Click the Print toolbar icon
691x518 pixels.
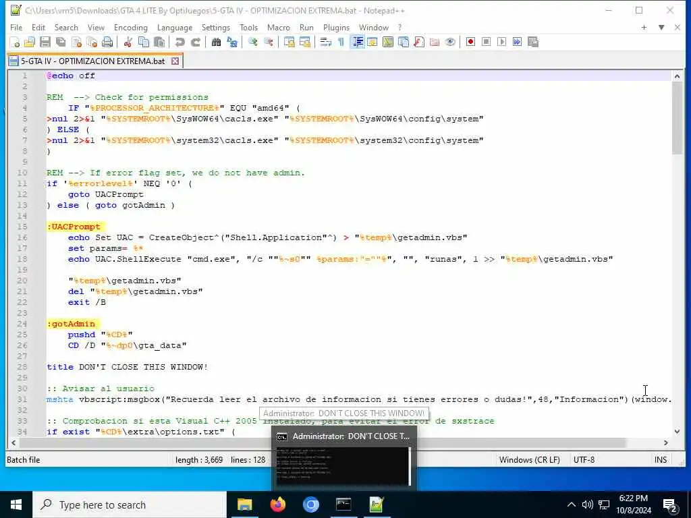tap(107, 42)
